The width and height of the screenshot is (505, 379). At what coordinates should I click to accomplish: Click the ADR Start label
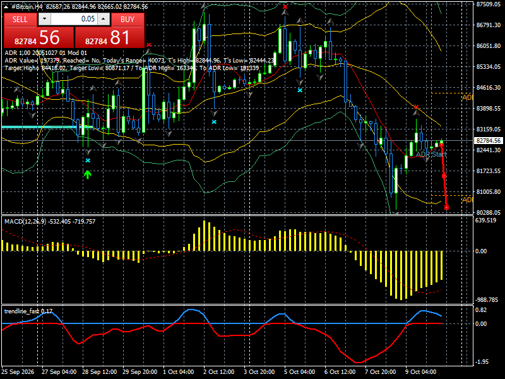pyautogui.click(x=431, y=154)
